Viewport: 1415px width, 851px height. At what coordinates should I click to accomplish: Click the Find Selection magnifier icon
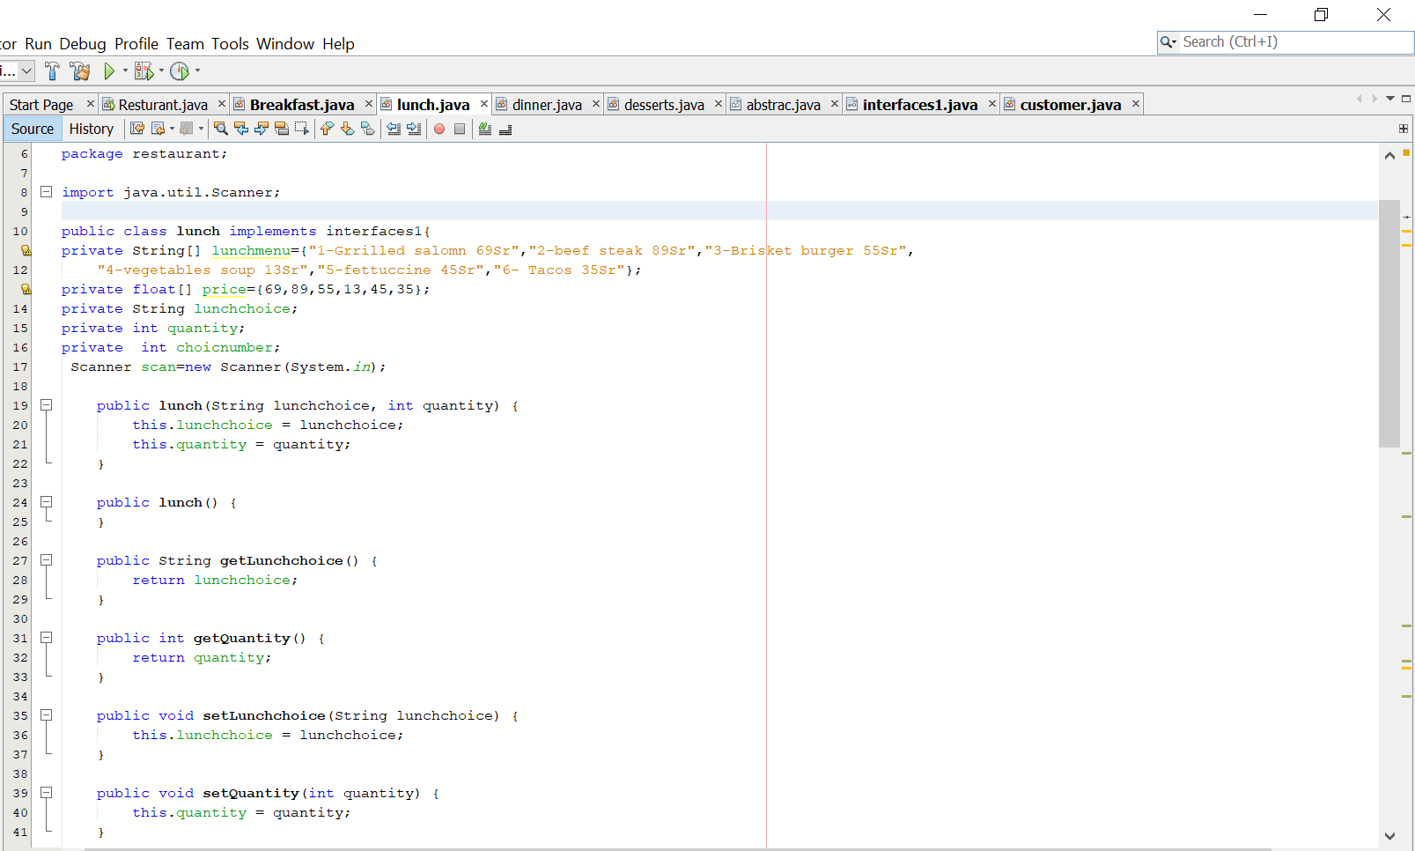point(221,129)
